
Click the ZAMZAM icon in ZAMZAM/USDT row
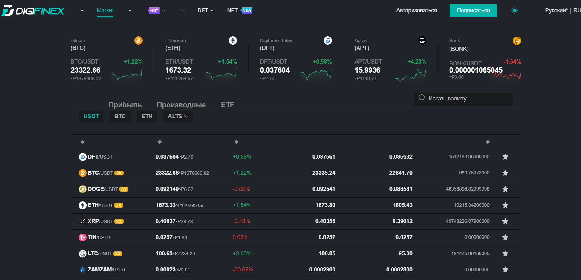(83, 270)
